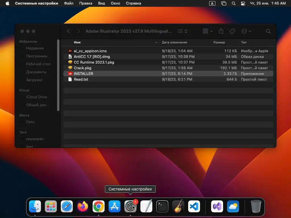This screenshot has height=218, width=291.
Task: Select AntiCC 1.7 [RiD].dmg file name
Action: click(x=92, y=56)
